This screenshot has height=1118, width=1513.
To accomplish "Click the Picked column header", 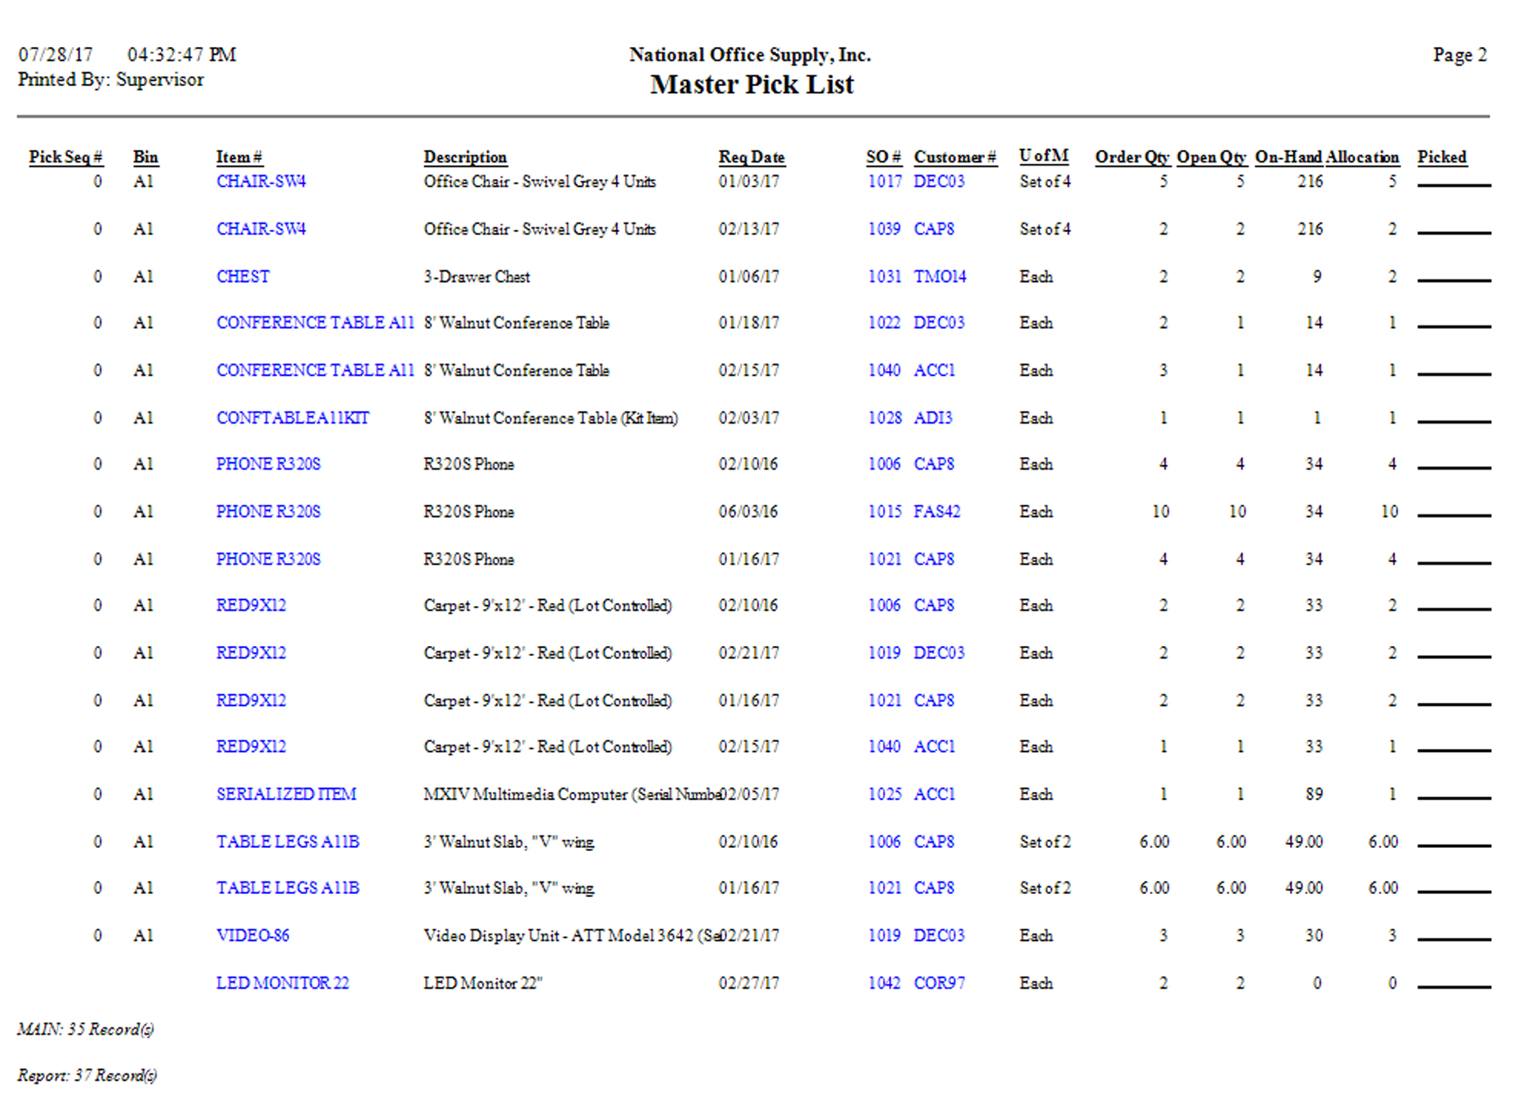I will (x=1441, y=157).
